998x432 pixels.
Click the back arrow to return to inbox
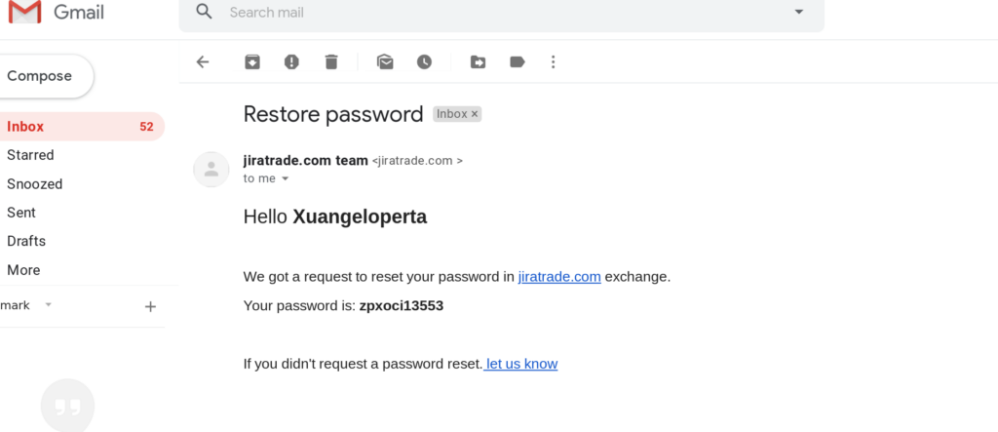(x=203, y=61)
